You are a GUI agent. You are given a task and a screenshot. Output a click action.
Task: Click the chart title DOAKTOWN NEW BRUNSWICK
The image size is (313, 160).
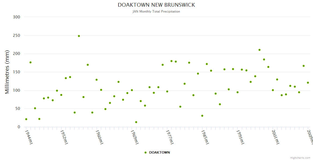point(156,5)
